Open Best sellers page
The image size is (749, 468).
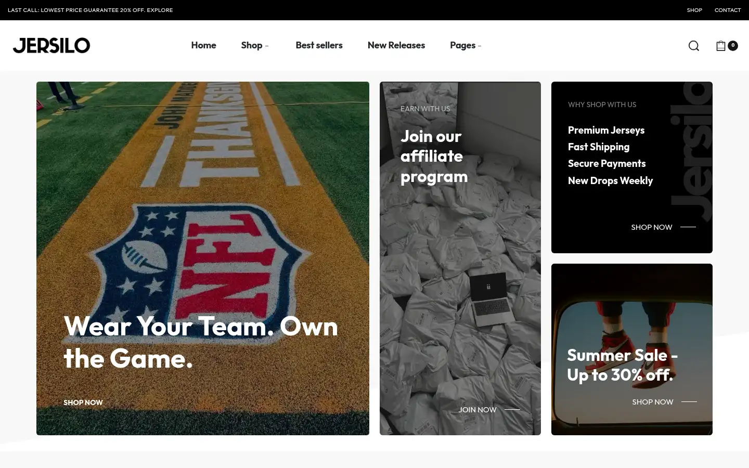pos(319,45)
